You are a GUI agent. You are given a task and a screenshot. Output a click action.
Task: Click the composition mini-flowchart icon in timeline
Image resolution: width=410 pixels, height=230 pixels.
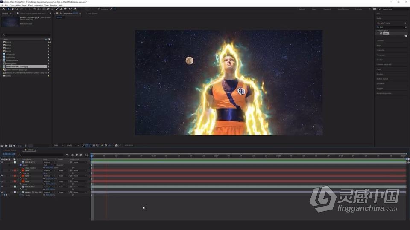[x=67, y=155]
